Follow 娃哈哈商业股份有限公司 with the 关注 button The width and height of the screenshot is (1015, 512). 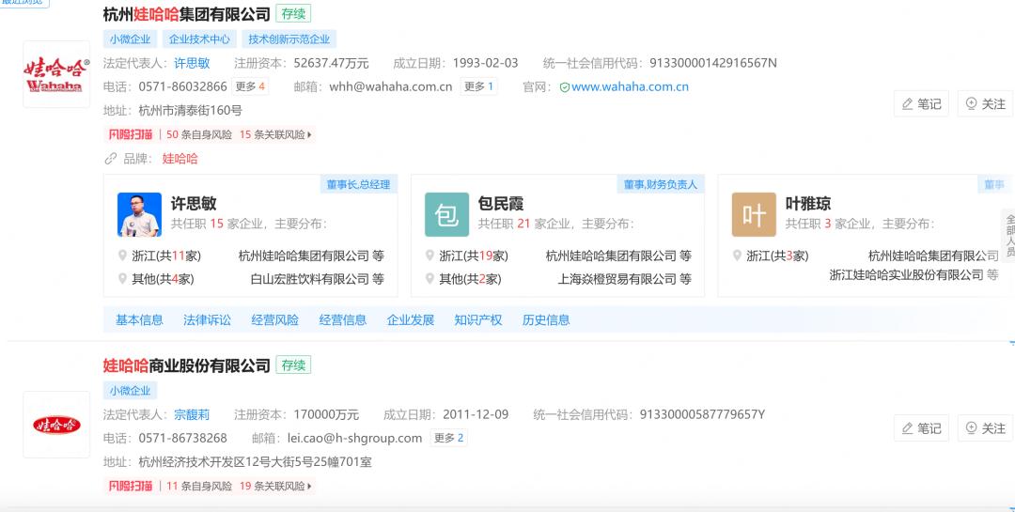coord(985,428)
